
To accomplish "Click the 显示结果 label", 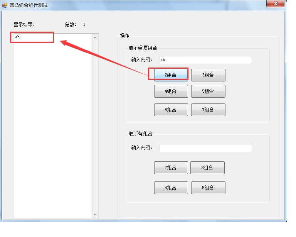I will (24, 24).
